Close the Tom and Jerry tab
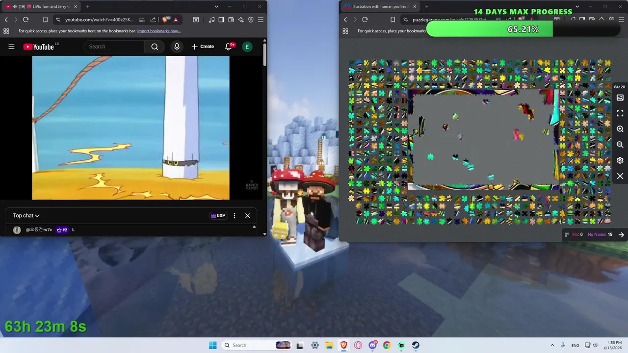Screen dimensions: 628x353 click(x=76, y=6)
